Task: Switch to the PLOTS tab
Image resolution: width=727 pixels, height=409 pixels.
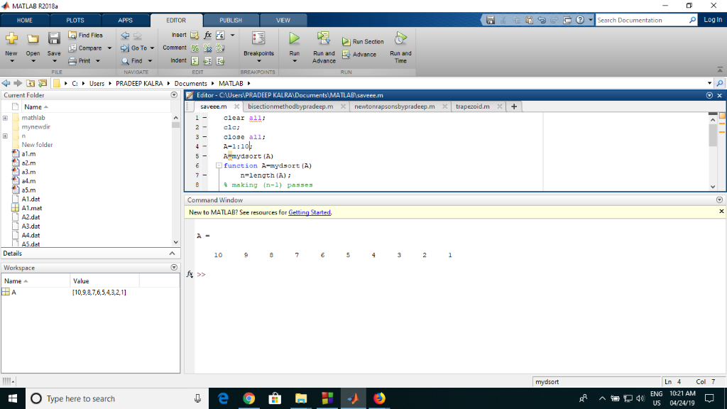Action: coord(75,21)
